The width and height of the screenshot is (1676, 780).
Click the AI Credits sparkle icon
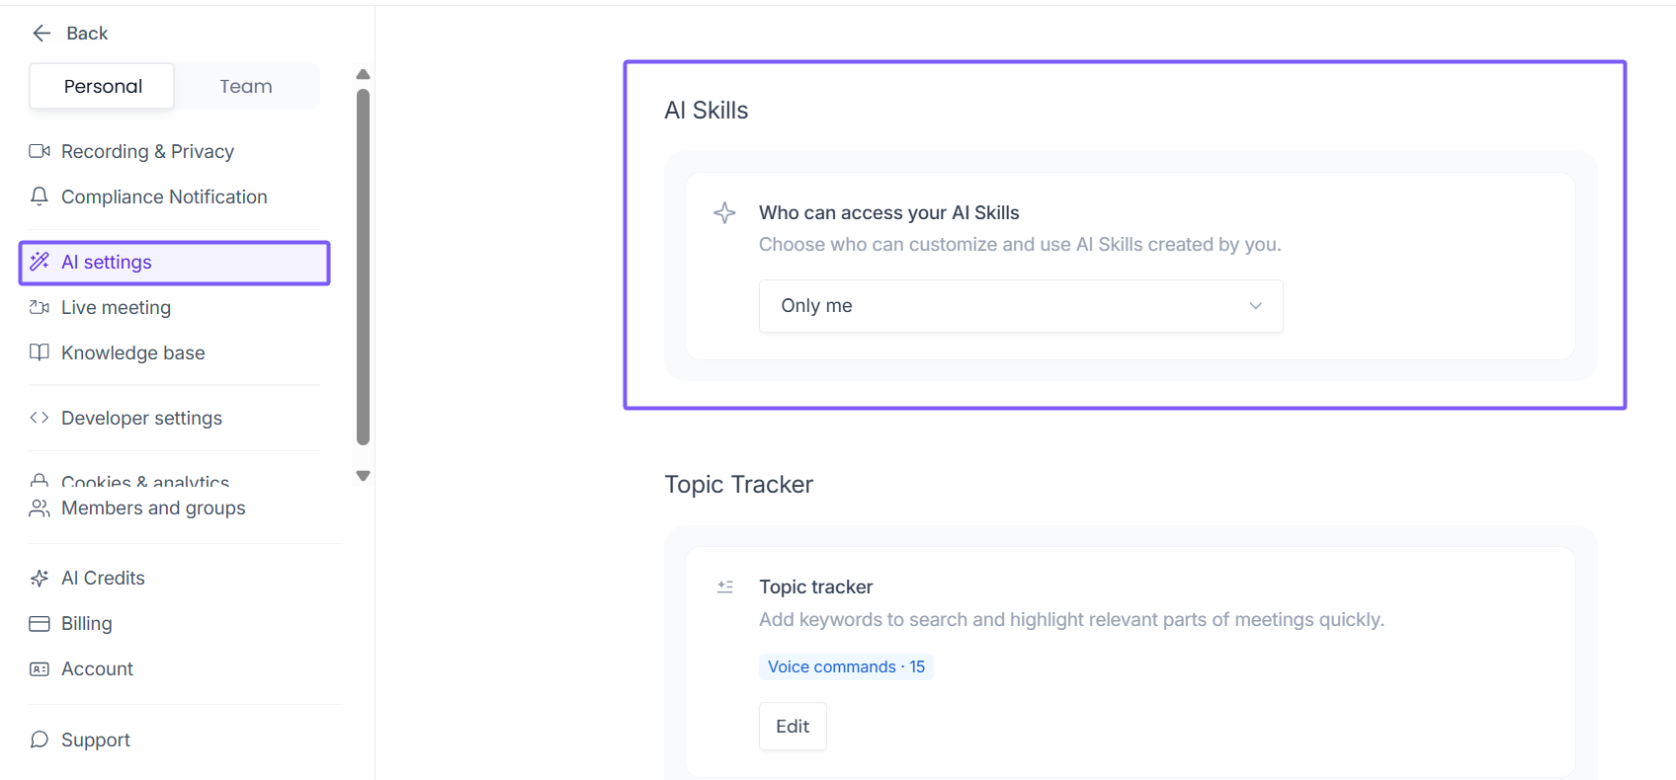click(40, 579)
